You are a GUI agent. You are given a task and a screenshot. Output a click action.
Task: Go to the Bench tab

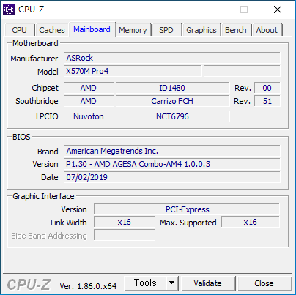pyautogui.click(x=236, y=30)
